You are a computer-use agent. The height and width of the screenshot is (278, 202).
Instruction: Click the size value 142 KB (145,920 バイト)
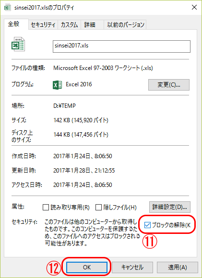(x=81, y=120)
